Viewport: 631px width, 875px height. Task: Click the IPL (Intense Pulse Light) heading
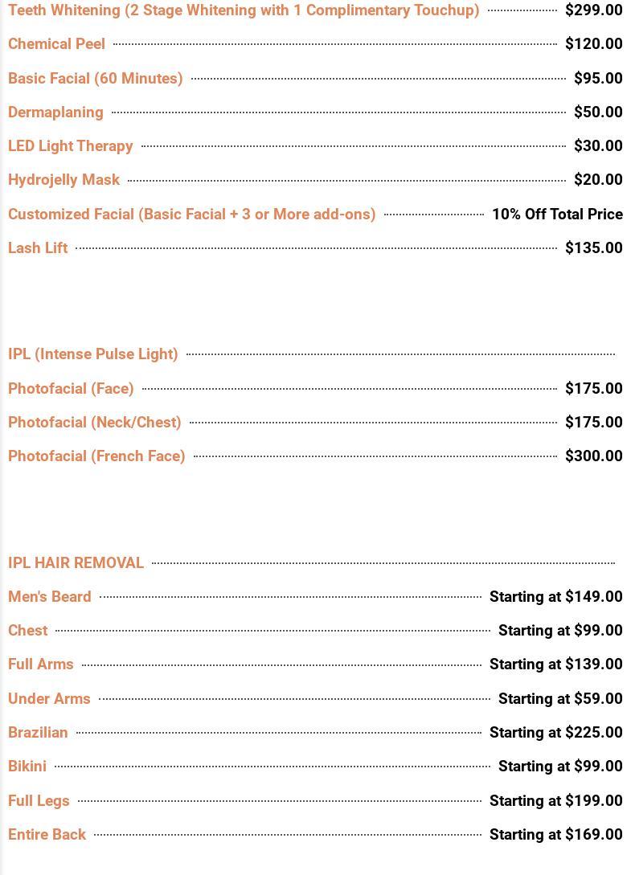click(x=92, y=354)
